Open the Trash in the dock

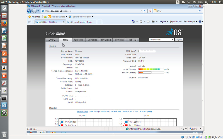click(x=4, y=135)
